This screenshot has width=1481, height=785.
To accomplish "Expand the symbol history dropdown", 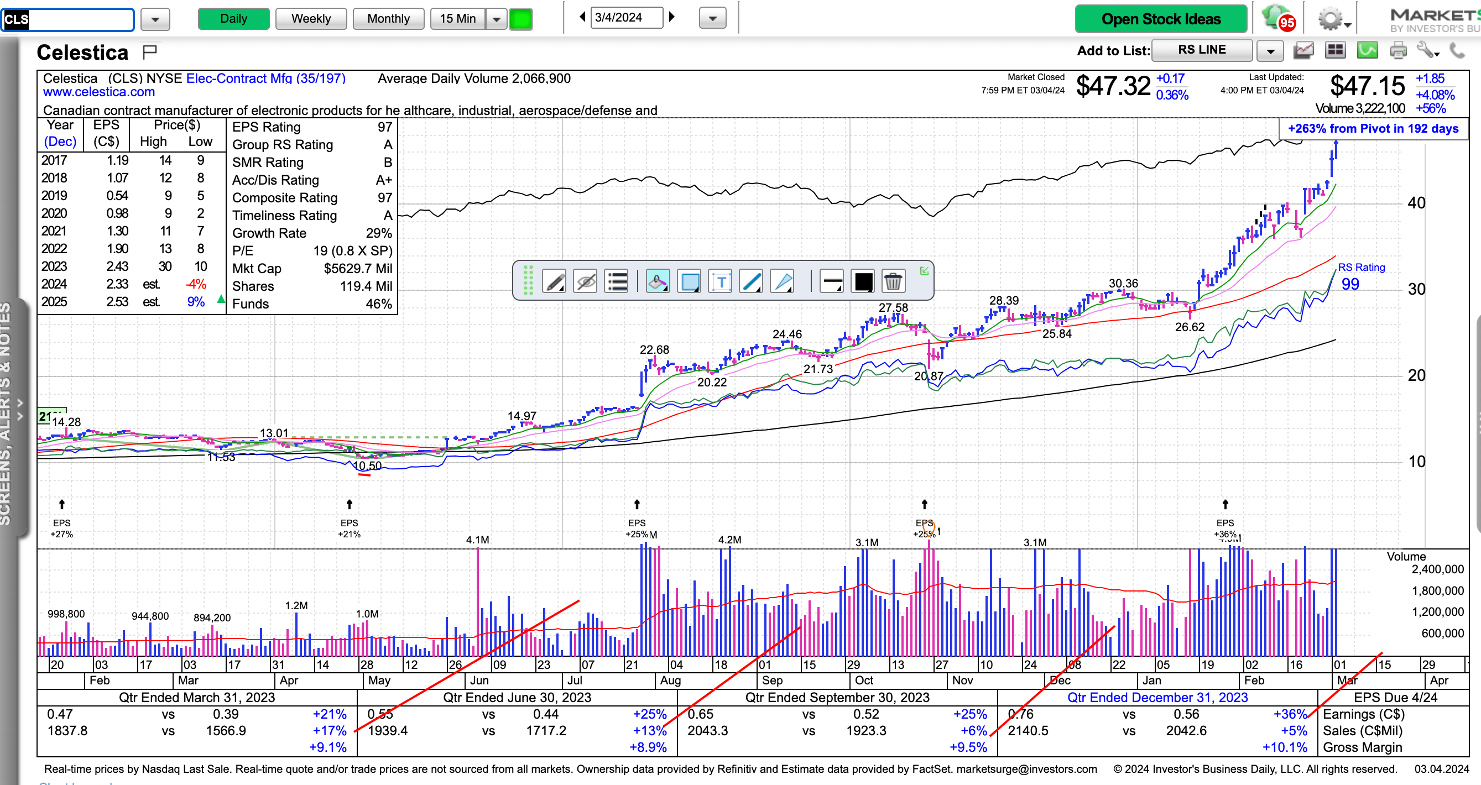I will pyautogui.click(x=155, y=19).
